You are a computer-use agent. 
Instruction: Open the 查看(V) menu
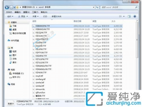pyautogui.click(x=26, y=12)
